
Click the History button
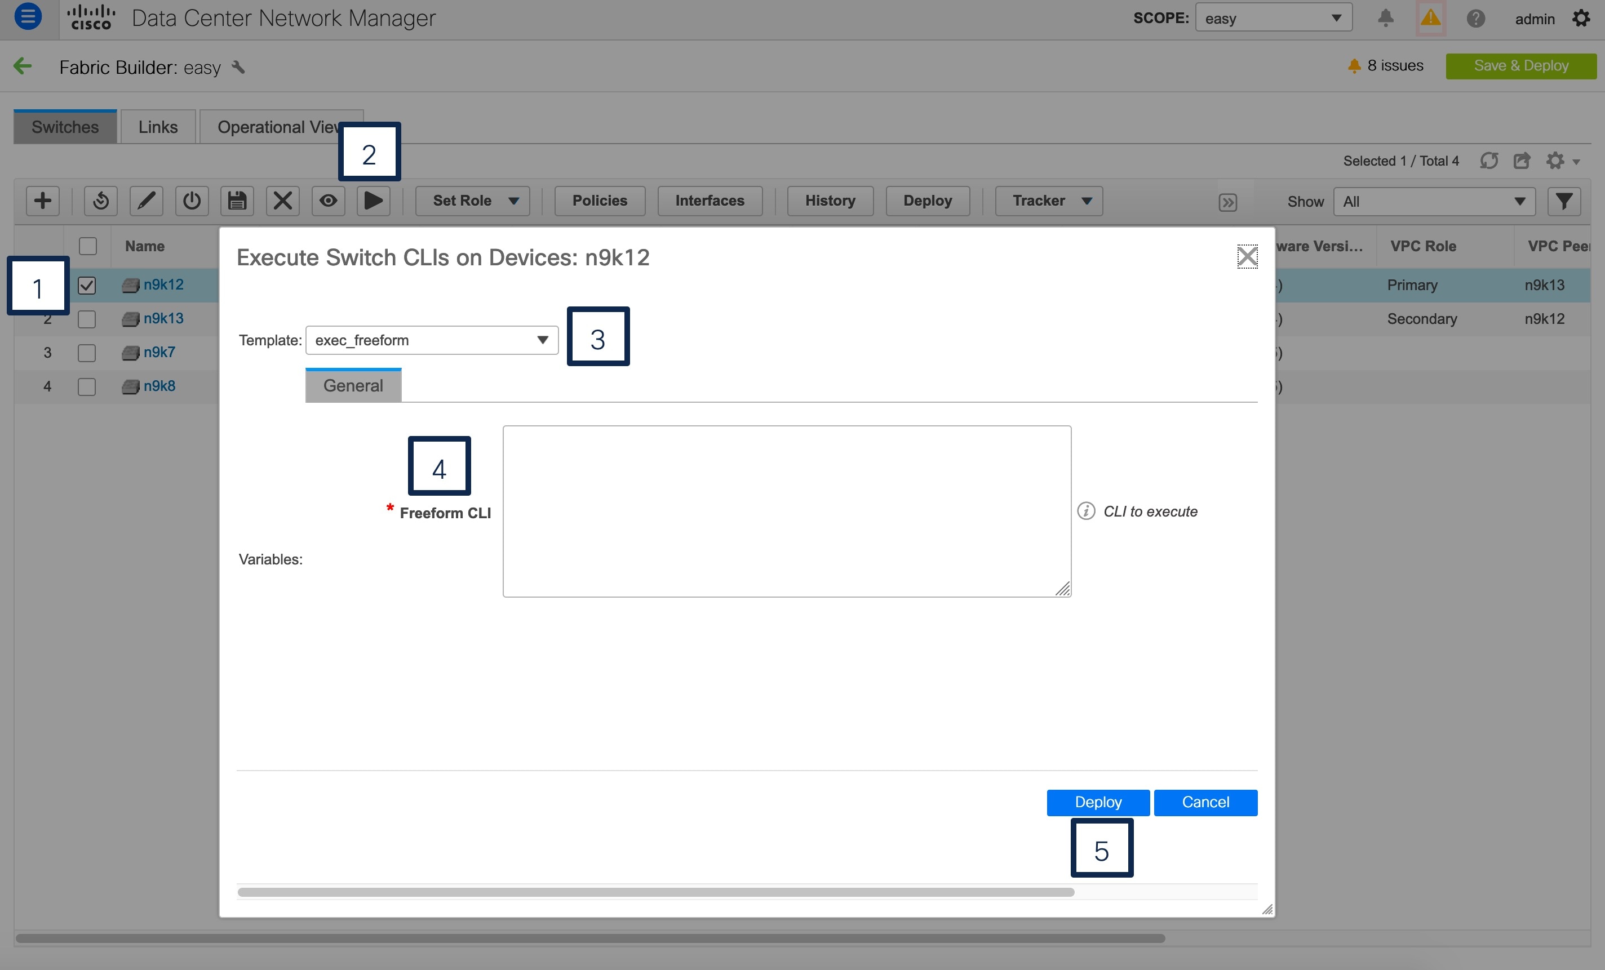pos(830,201)
